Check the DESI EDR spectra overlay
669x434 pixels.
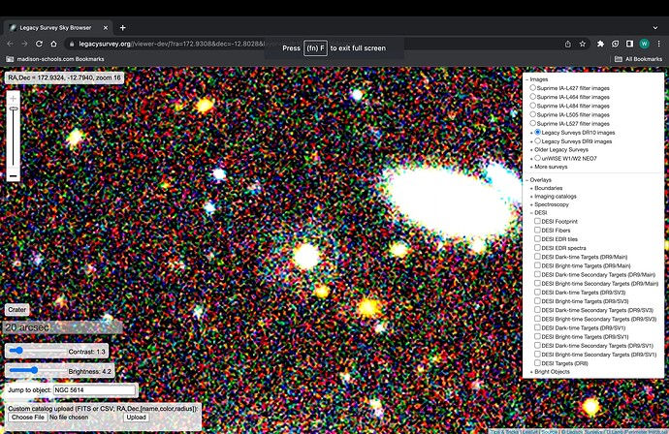tap(538, 248)
